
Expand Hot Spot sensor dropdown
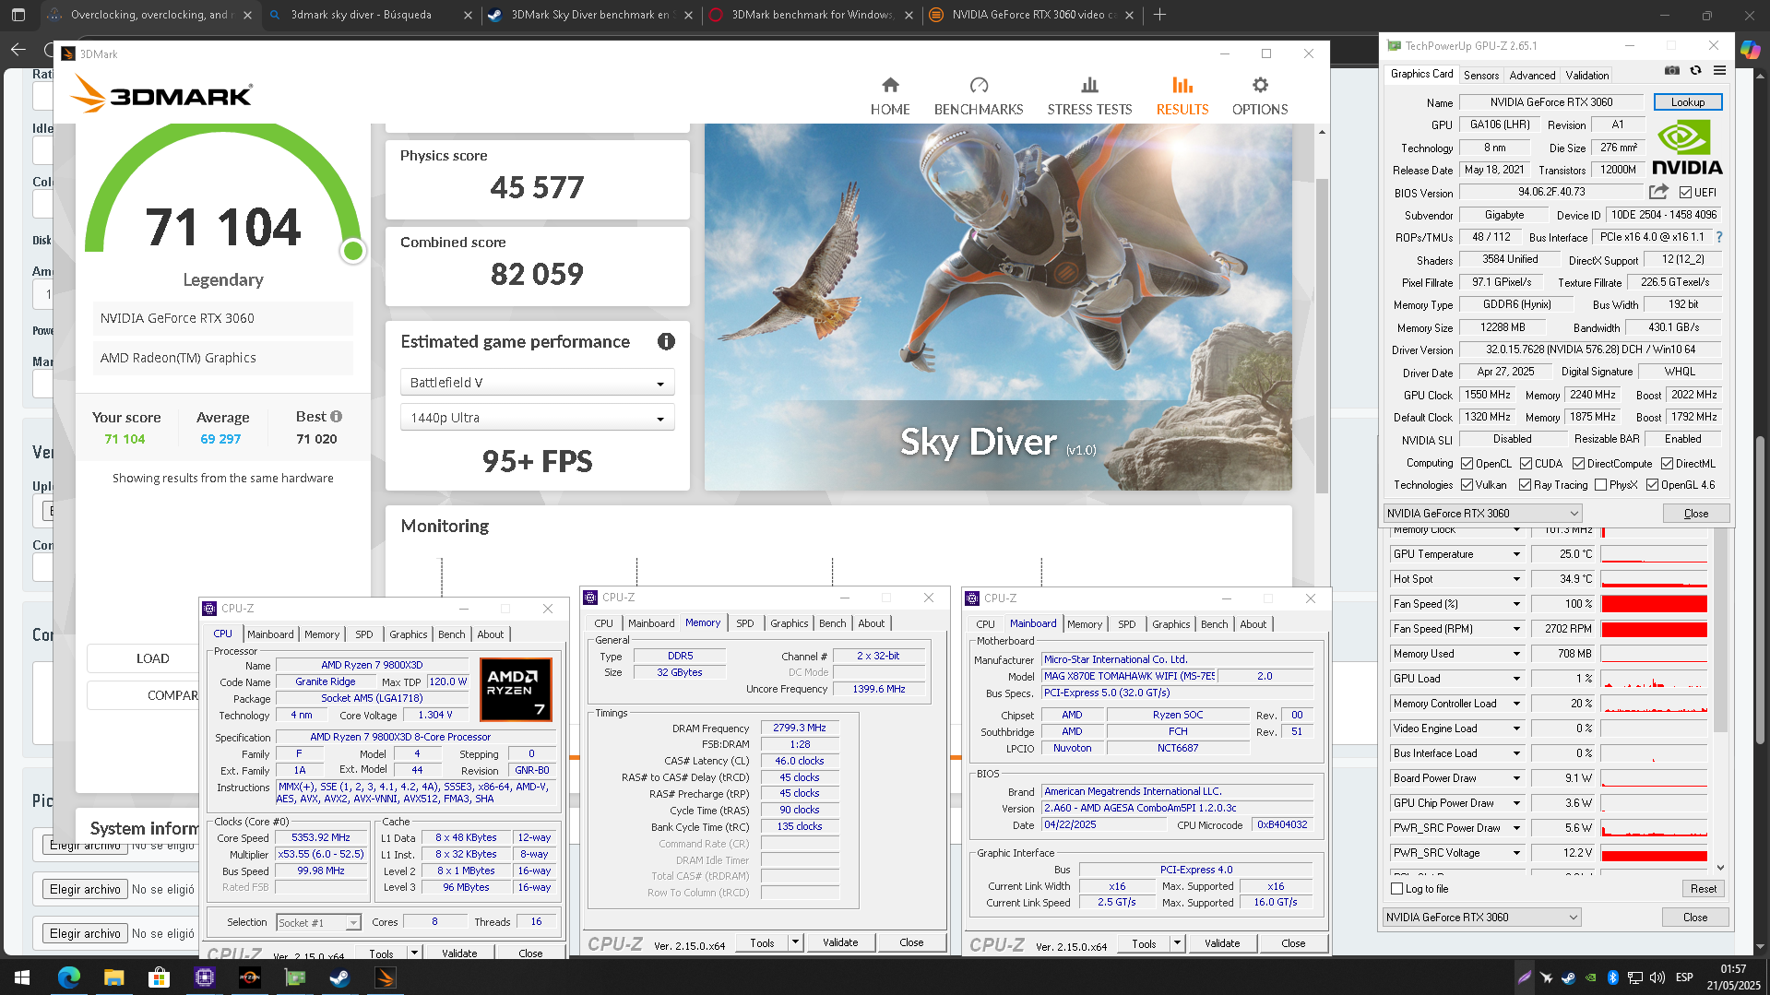1515,579
